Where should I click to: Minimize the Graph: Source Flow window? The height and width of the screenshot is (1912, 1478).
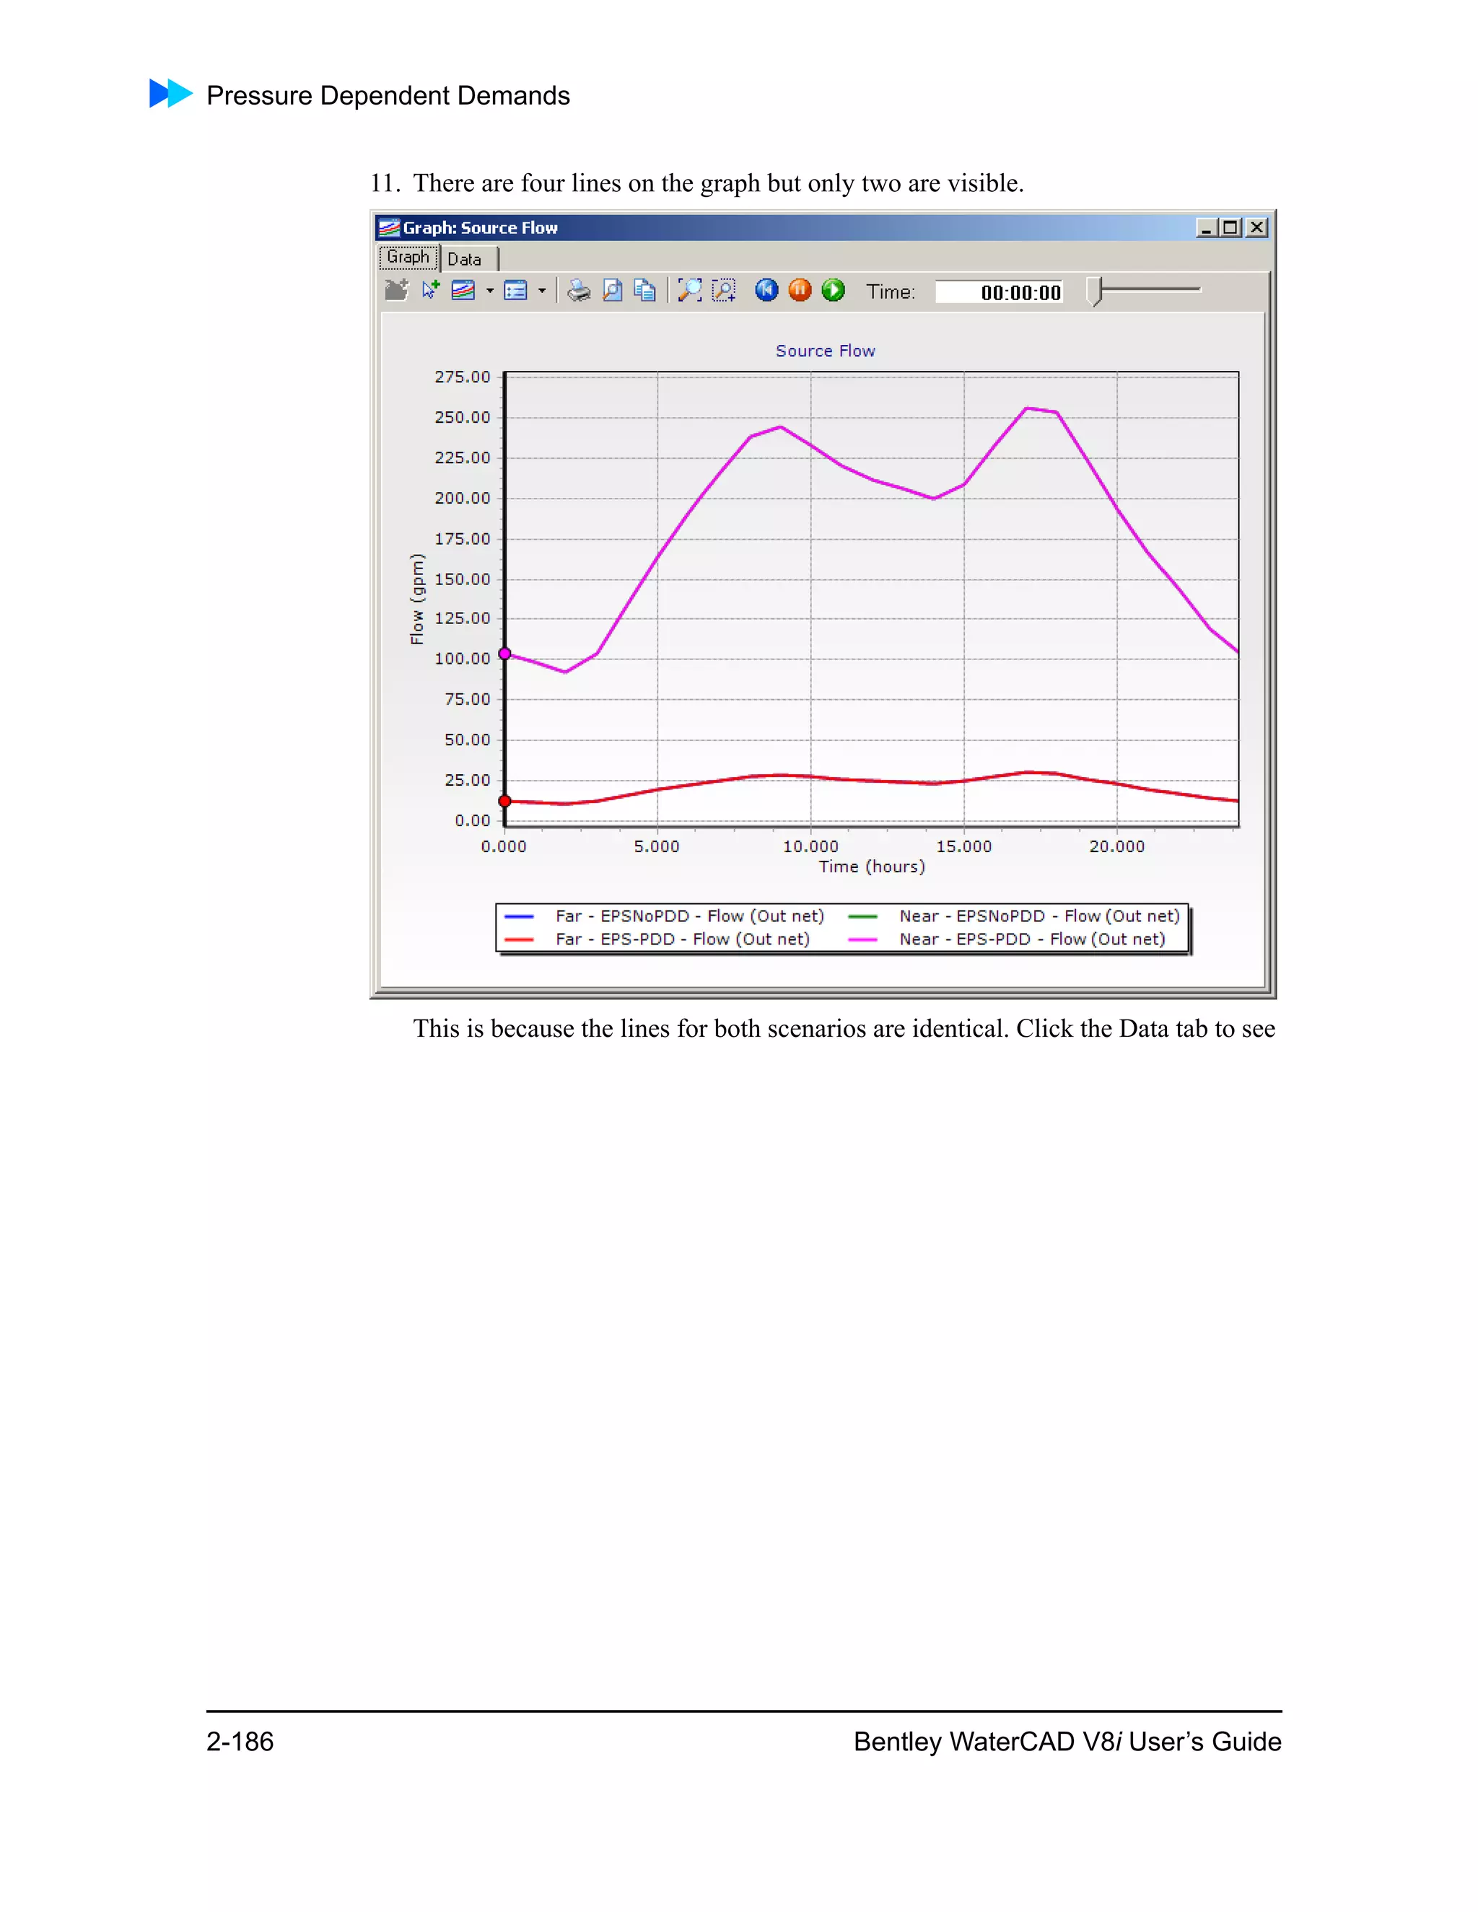click(1206, 227)
